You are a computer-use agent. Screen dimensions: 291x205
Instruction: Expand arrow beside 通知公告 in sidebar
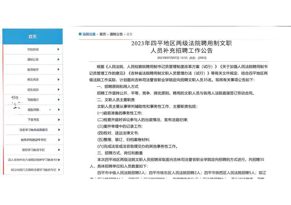point(59,60)
